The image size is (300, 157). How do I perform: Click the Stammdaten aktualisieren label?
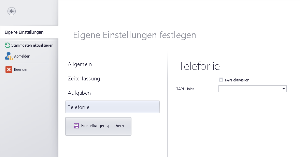click(x=32, y=45)
